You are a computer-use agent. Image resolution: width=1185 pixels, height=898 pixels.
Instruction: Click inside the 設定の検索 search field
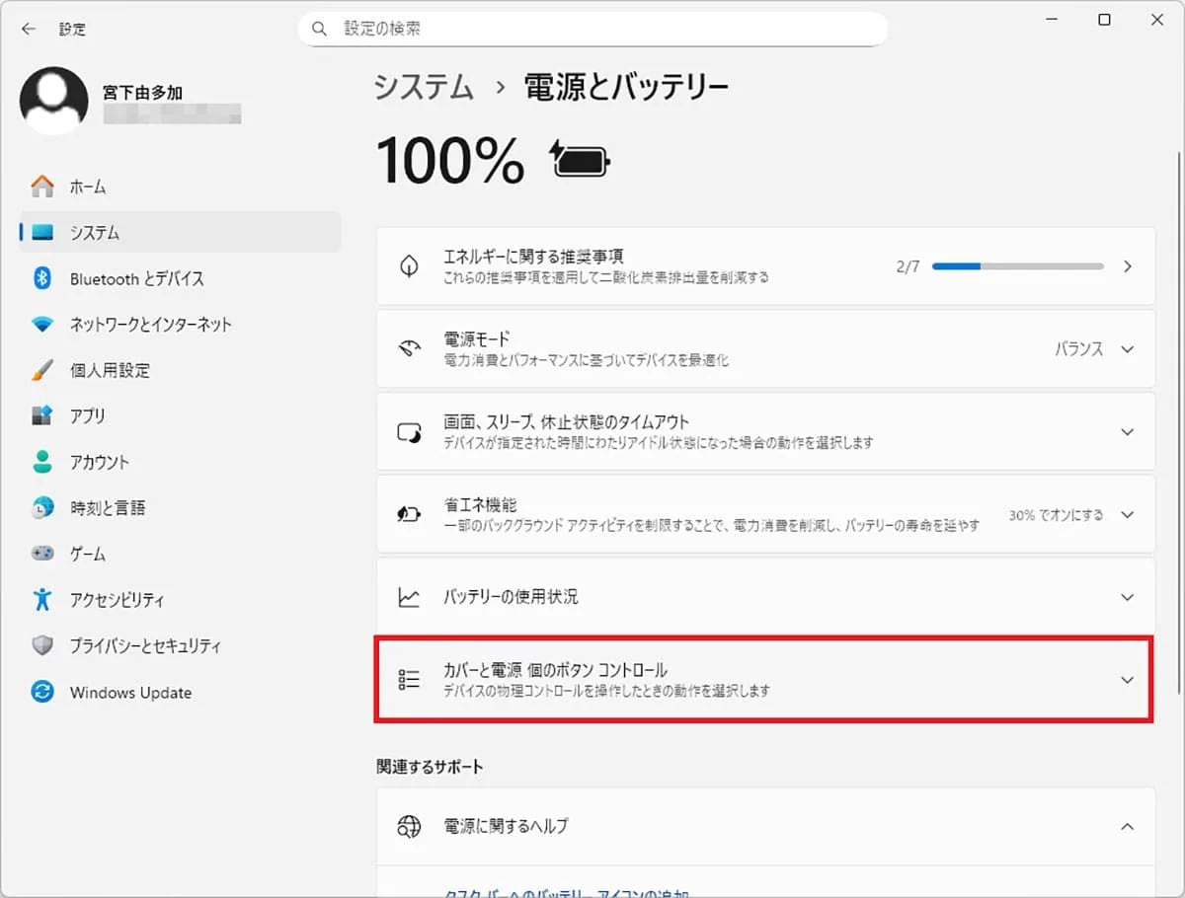pyautogui.click(x=592, y=29)
